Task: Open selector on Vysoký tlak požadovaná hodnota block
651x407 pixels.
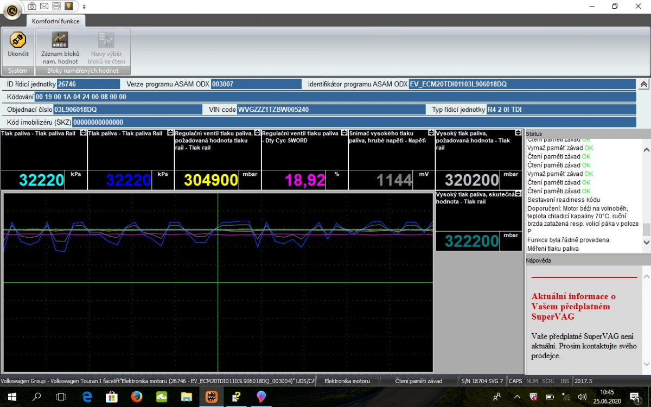Action: pos(518,133)
